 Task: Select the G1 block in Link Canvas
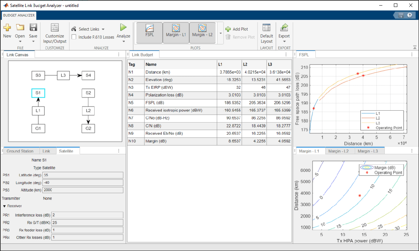pos(38,129)
